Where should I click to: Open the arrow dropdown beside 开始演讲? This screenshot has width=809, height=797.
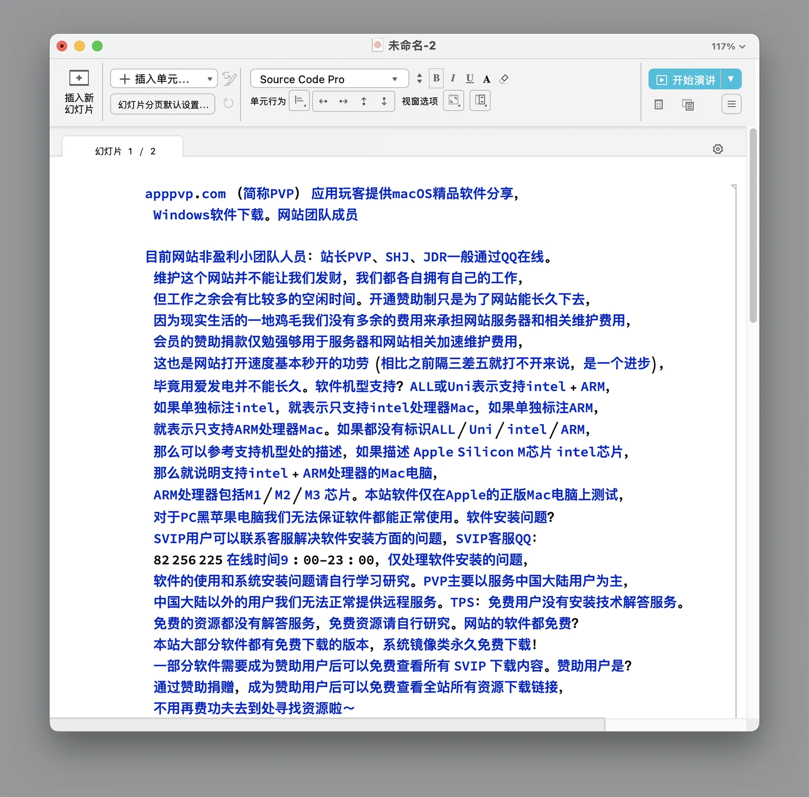tap(731, 80)
